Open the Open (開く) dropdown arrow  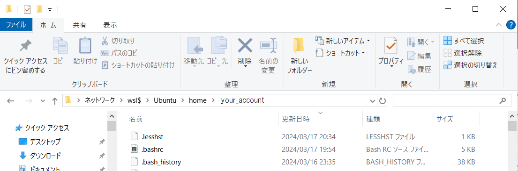click(432, 42)
